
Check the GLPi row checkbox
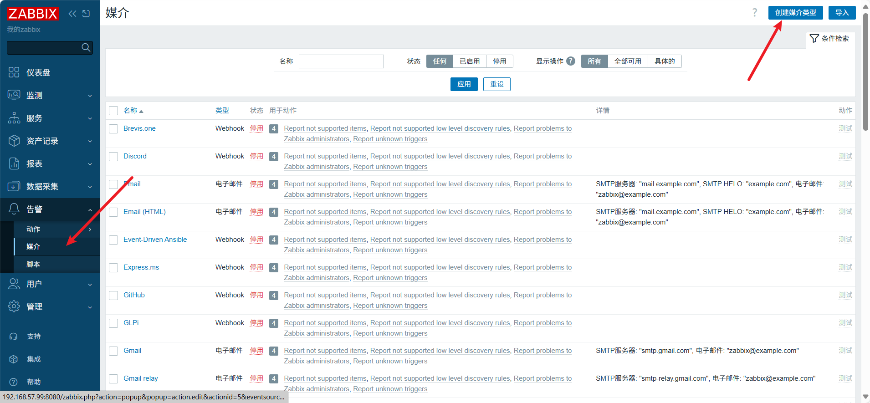[113, 323]
